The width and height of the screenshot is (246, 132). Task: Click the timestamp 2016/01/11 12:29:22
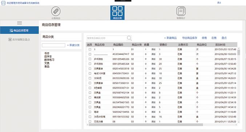pyautogui.click(x=225, y=121)
